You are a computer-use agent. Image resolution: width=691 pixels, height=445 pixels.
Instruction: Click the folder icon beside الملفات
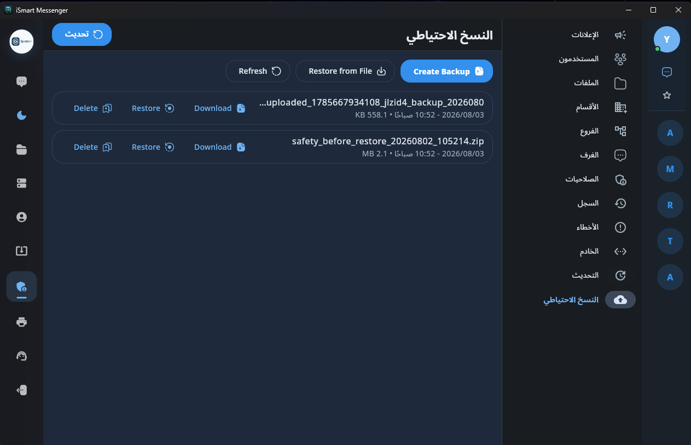620,83
